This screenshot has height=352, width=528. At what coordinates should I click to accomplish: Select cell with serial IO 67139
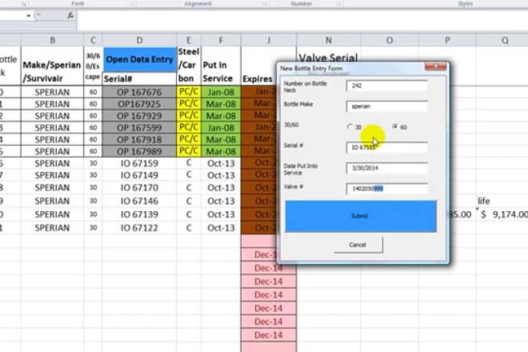(139, 214)
